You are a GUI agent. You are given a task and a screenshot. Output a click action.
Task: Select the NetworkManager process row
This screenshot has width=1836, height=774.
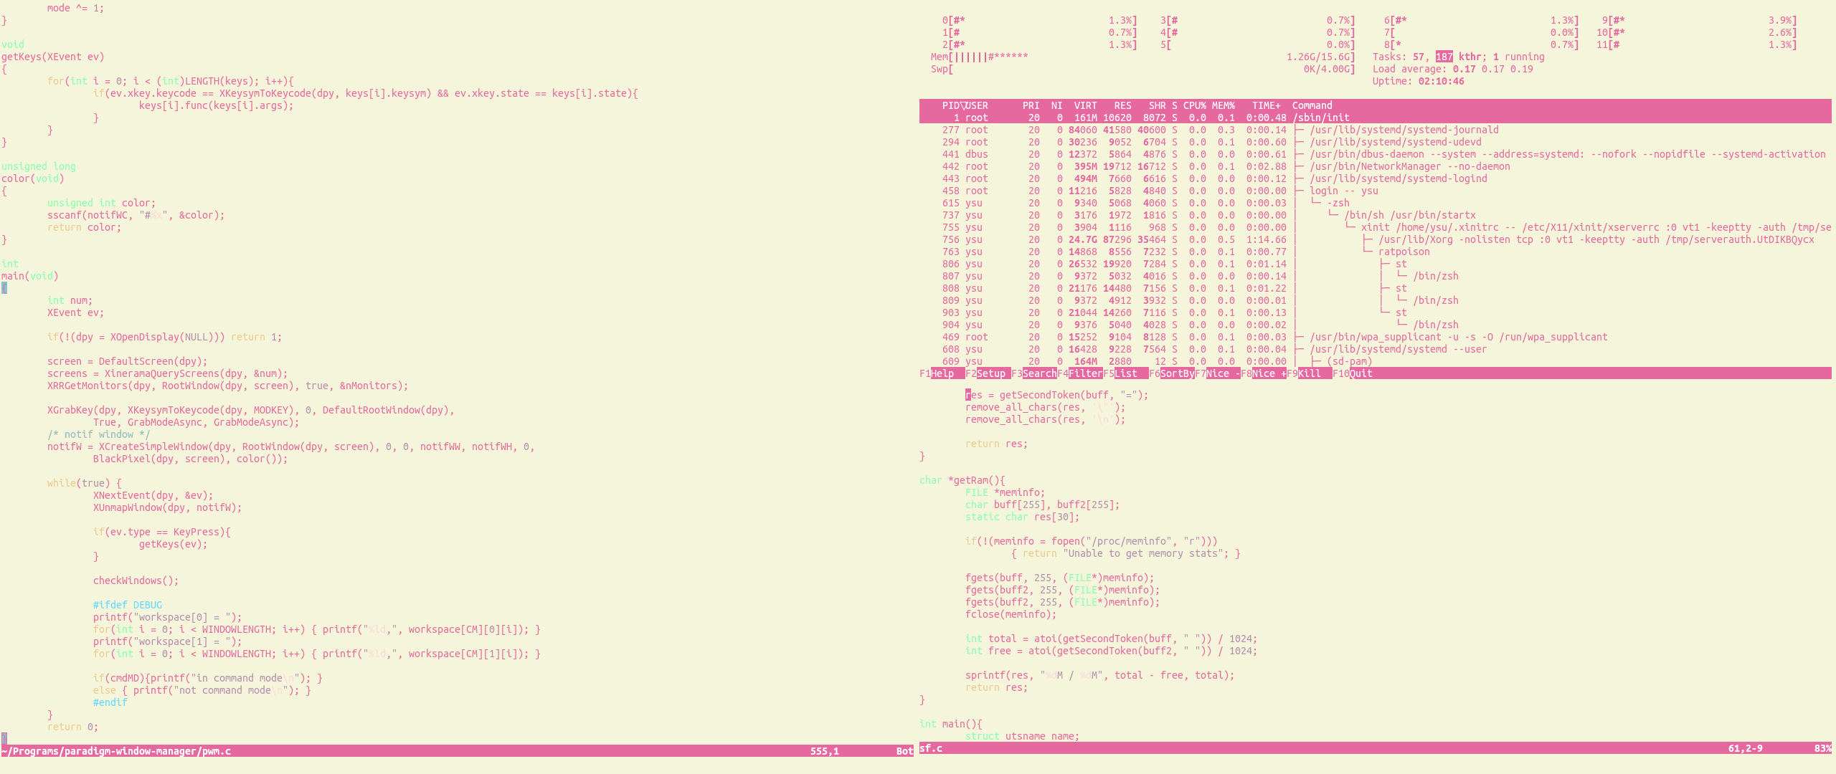(1375, 166)
